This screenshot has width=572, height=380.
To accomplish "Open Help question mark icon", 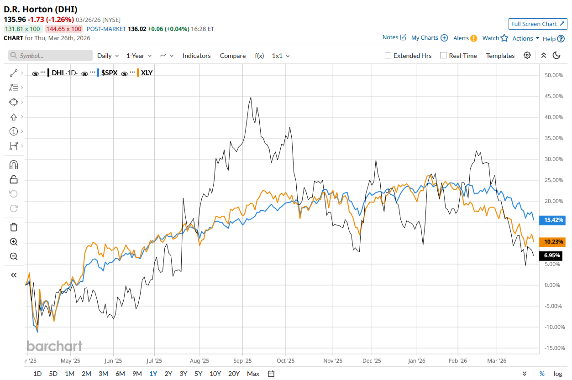I will coord(561,39).
